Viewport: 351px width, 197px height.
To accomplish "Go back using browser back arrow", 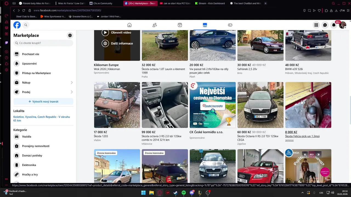I will 14,10.
